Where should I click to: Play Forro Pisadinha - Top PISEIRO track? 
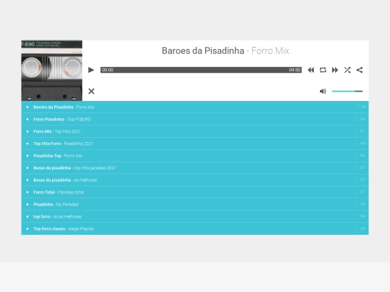(x=195, y=119)
